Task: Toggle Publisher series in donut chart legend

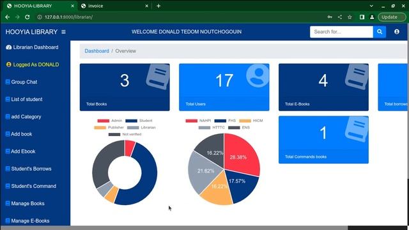Action: point(109,128)
